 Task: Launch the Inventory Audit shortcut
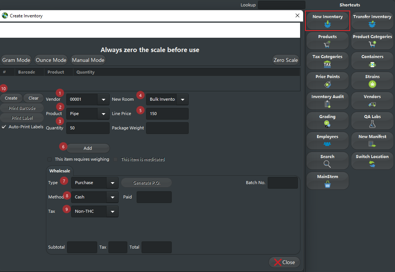[x=327, y=100]
